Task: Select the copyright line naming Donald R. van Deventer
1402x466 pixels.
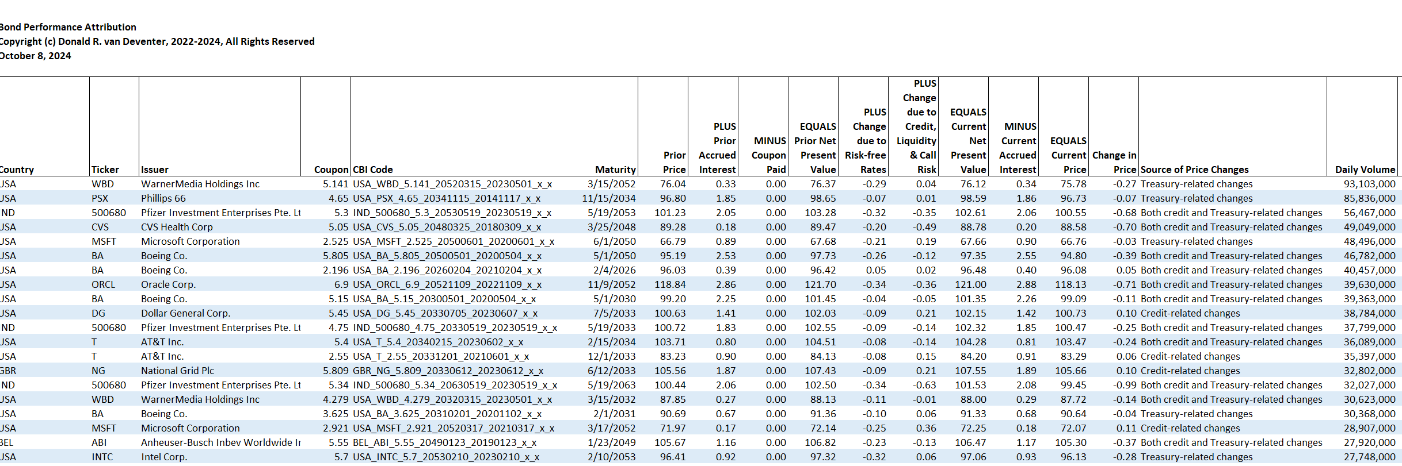Action: [x=157, y=41]
